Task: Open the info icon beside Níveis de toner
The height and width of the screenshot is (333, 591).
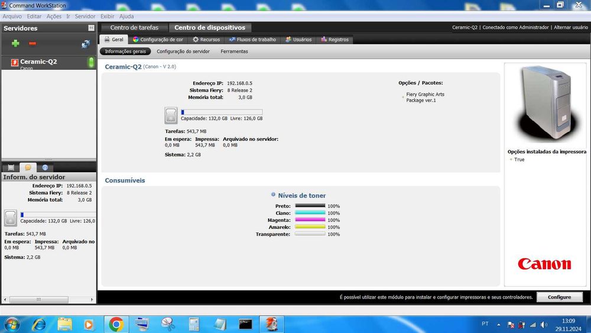Action: tap(273, 195)
